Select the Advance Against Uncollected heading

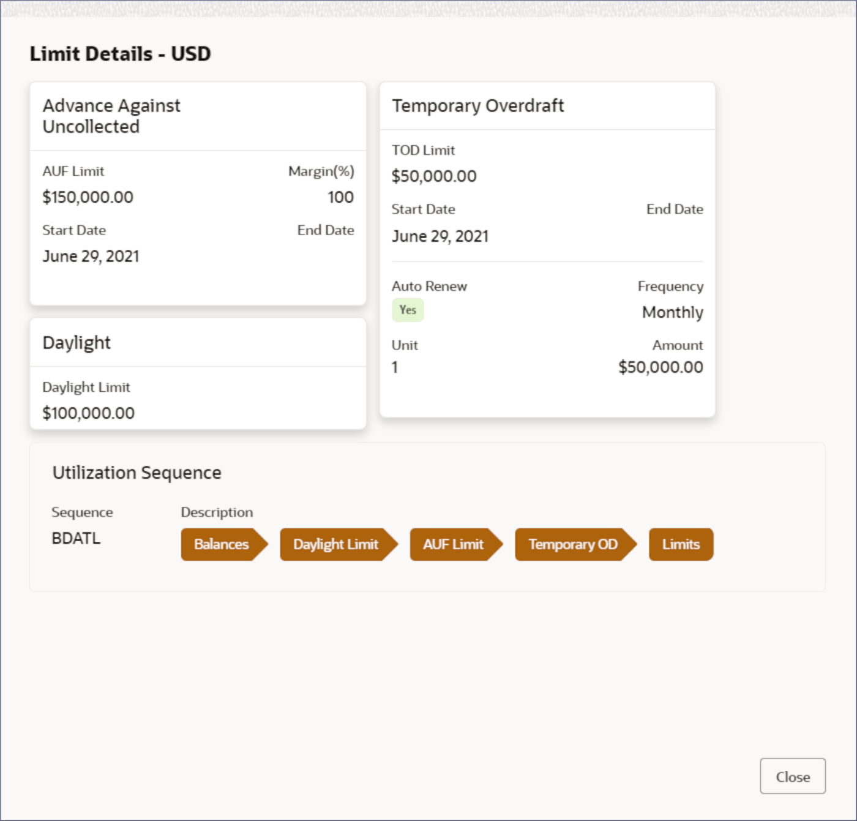[111, 116]
